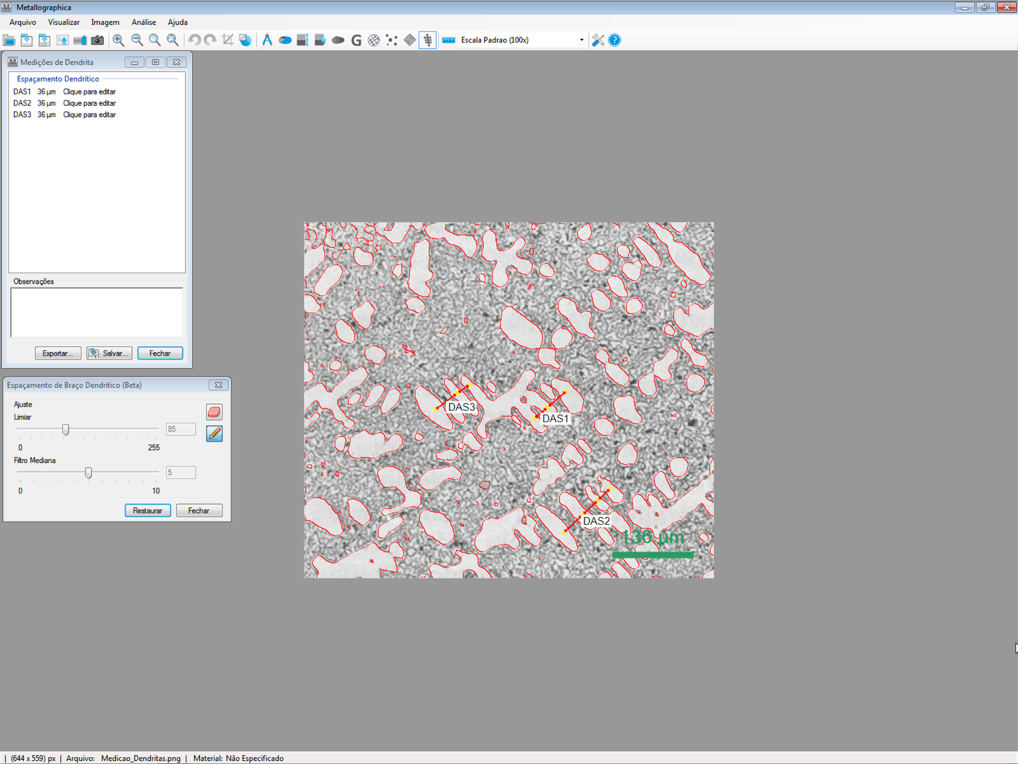Open a file with the folder icon
The width and height of the screenshot is (1018, 764).
coord(9,40)
